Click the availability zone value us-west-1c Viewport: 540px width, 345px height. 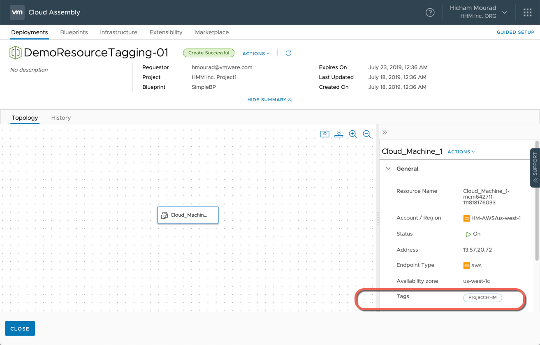476,281
